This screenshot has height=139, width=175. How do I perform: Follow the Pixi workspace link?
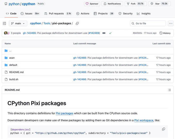point(144,120)
